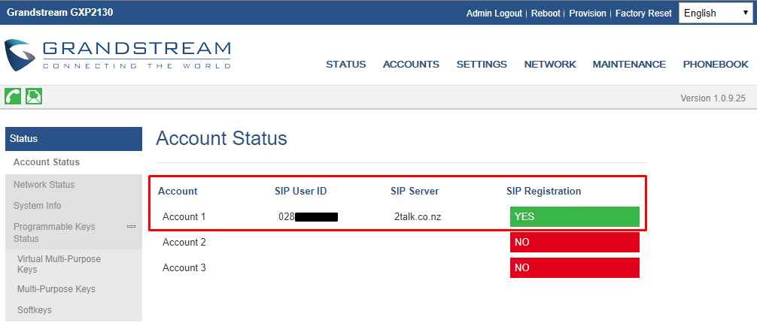Click the Account 3 row label
The width and height of the screenshot is (757, 332).
pos(184,268)
